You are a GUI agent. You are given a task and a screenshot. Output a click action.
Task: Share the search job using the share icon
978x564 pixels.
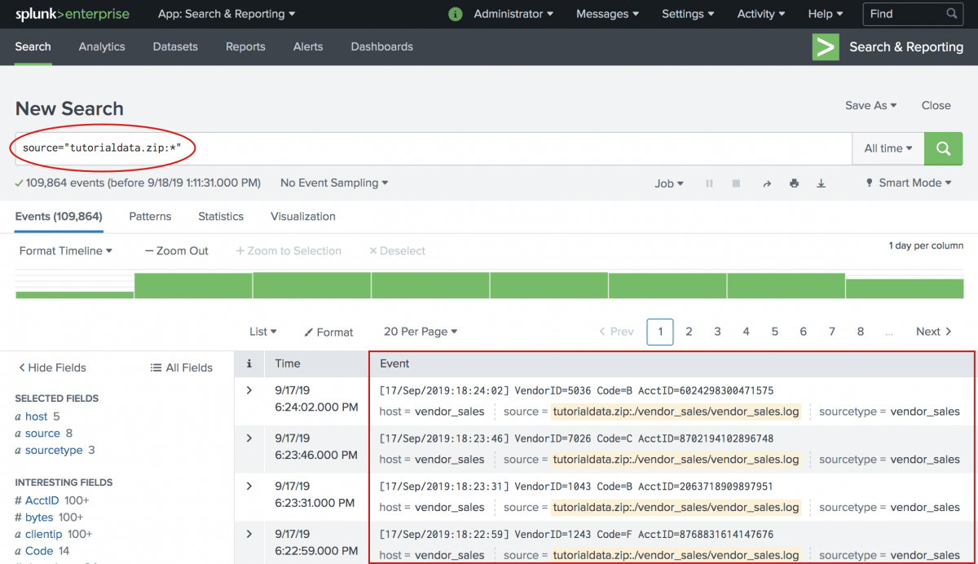[766, 183]
